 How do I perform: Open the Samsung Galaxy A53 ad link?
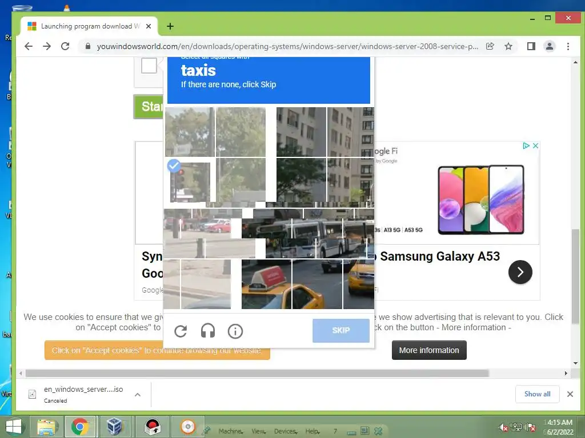point(439,256)
